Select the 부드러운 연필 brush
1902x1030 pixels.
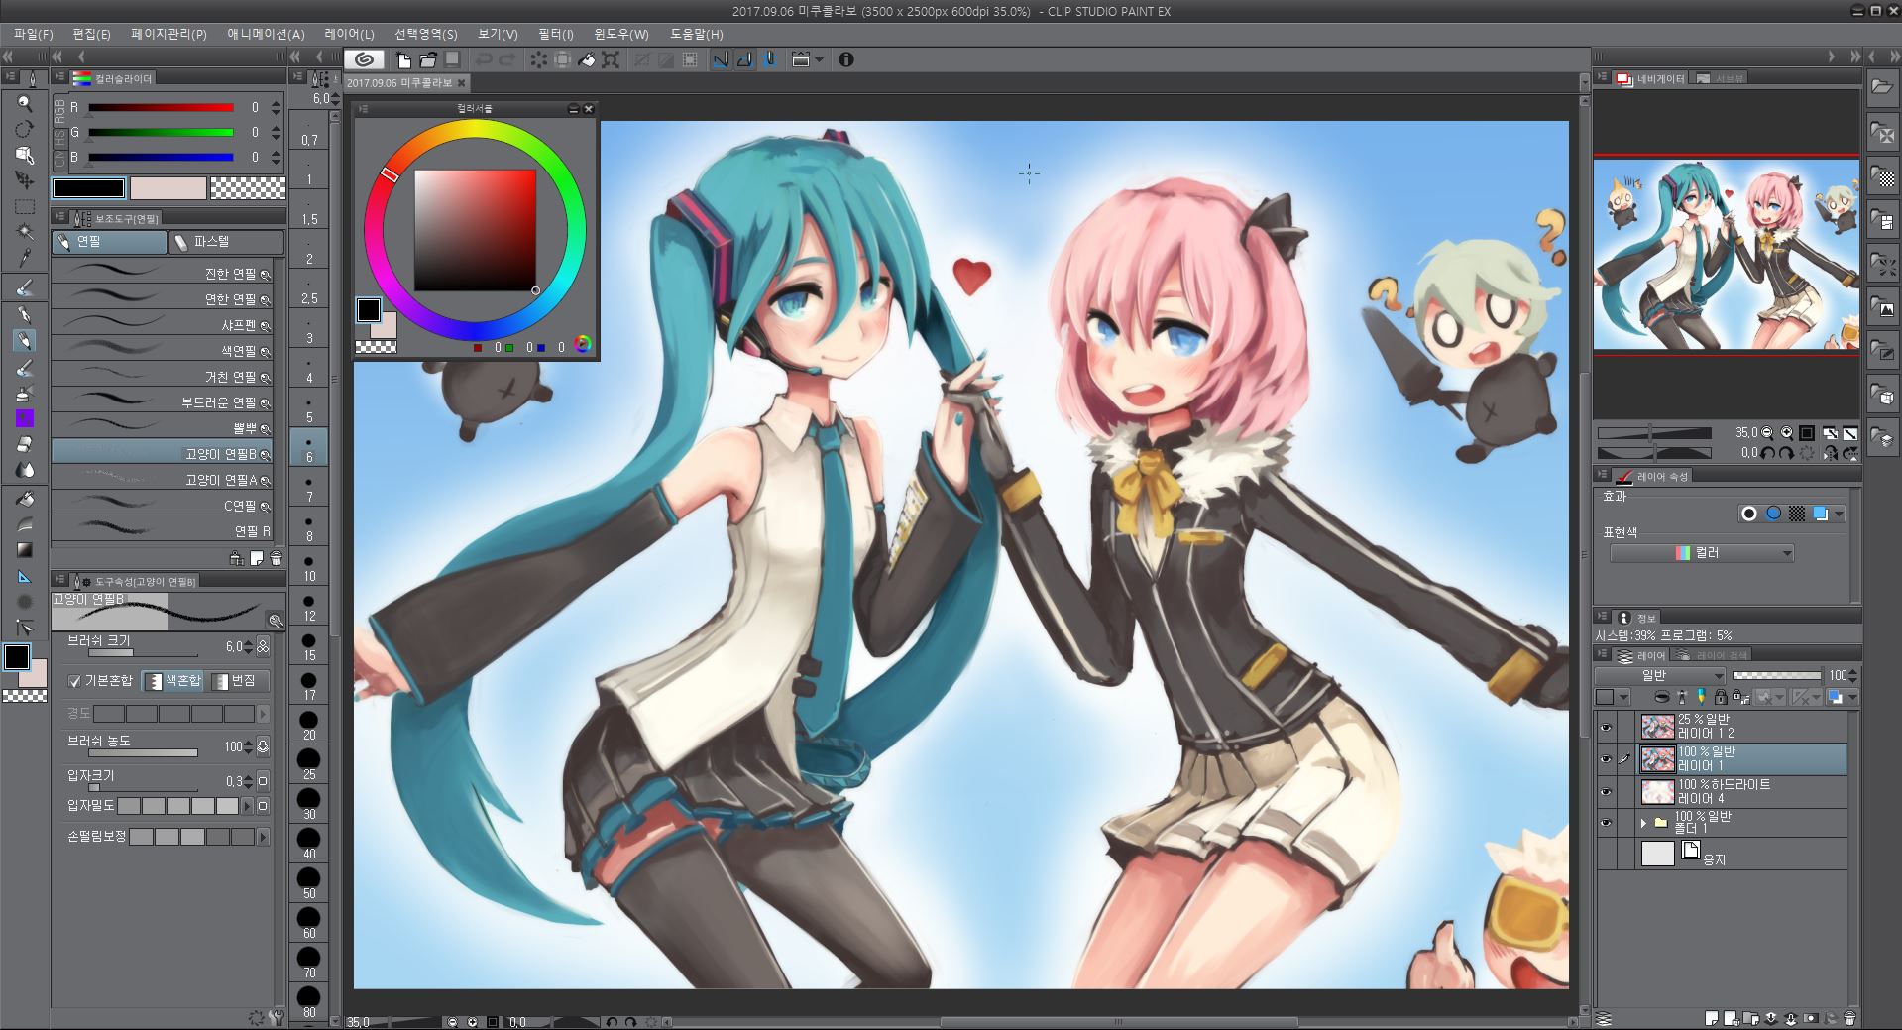163,401
